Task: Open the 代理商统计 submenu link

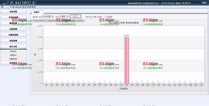Action: 13,59
